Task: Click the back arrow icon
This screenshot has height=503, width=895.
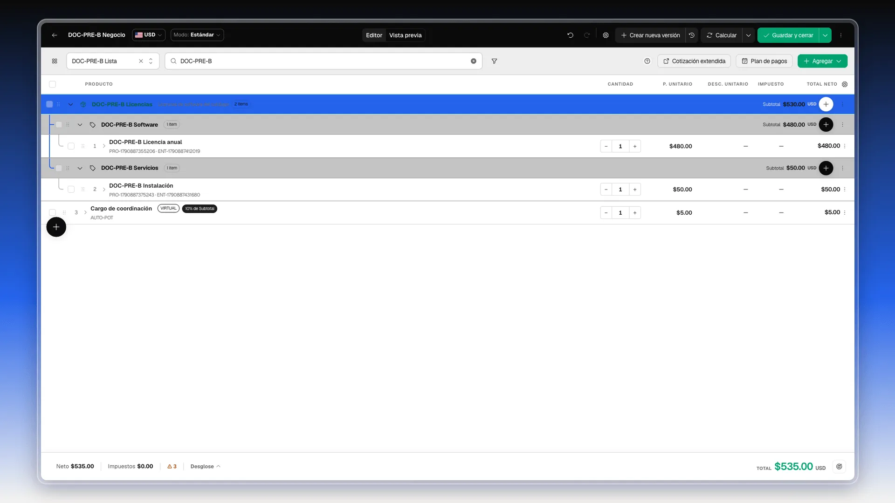Action: pyautogui.click(x=55, y=35)
